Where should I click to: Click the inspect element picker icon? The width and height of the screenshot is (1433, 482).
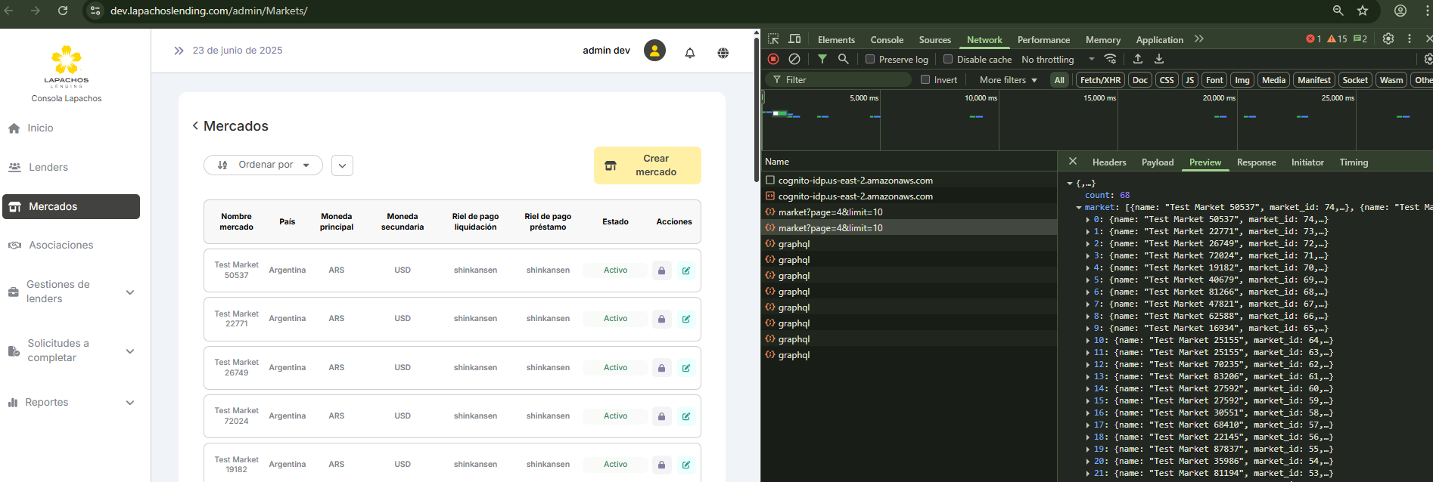773,39
